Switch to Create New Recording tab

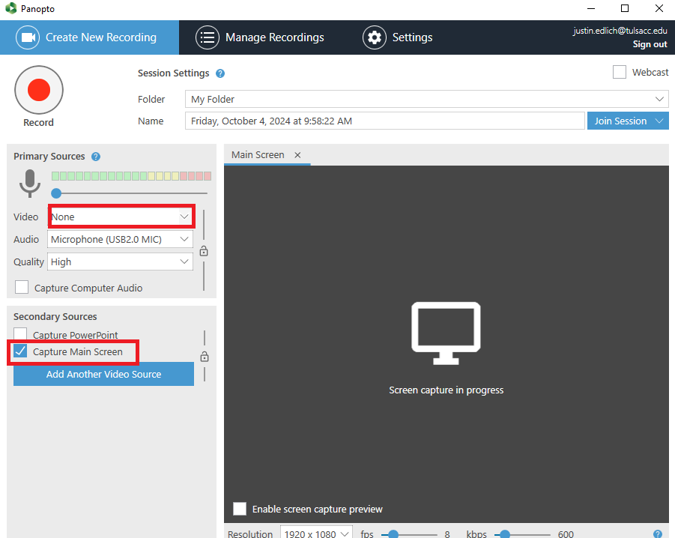click(90, 37)
